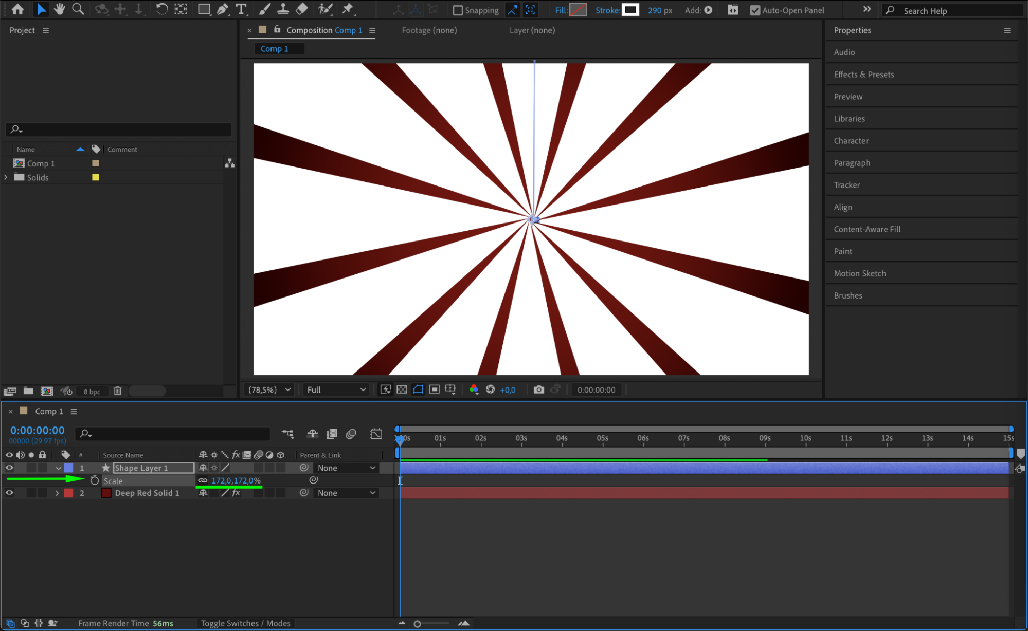Enable the Snapping checkbox

coord(458,10)
